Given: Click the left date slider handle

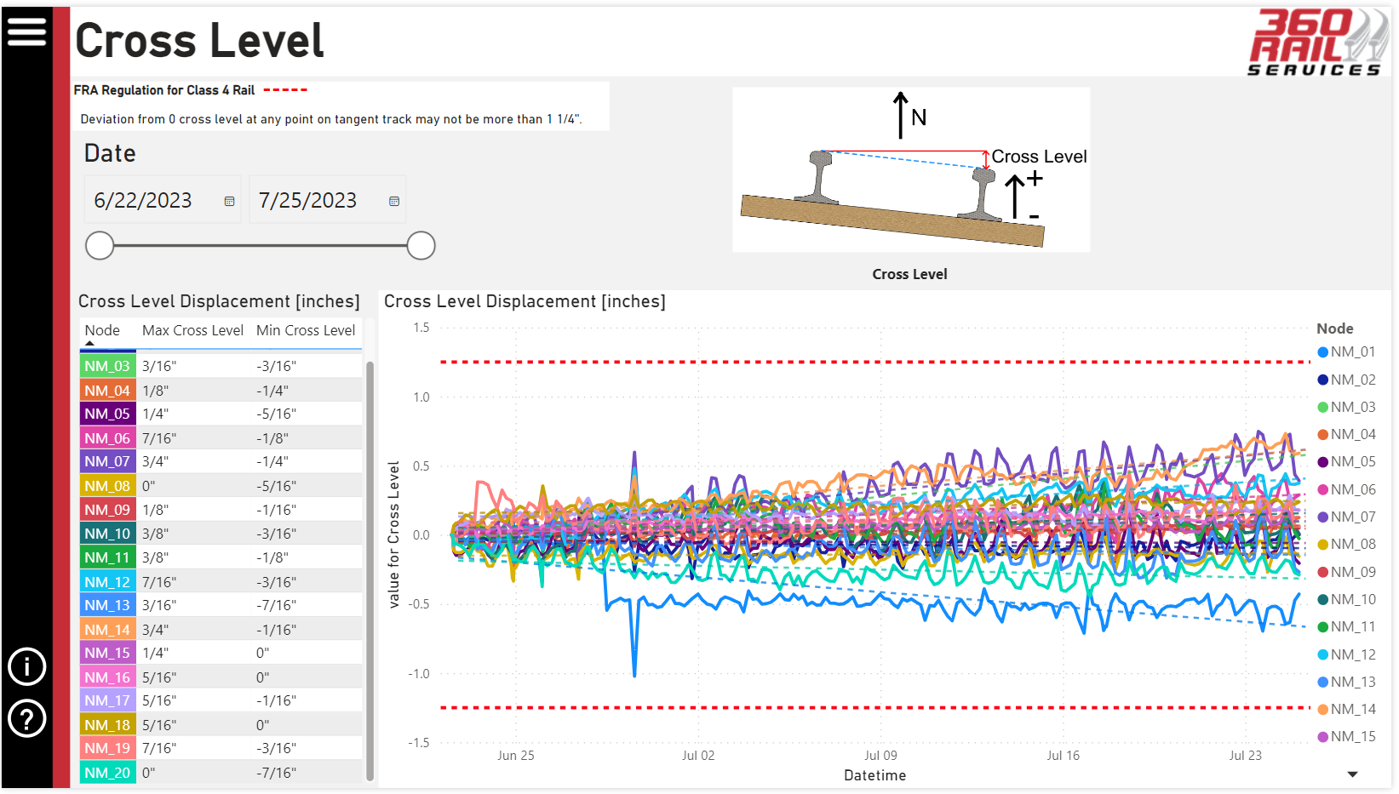Looking at the screenshot, I should 100,246.
